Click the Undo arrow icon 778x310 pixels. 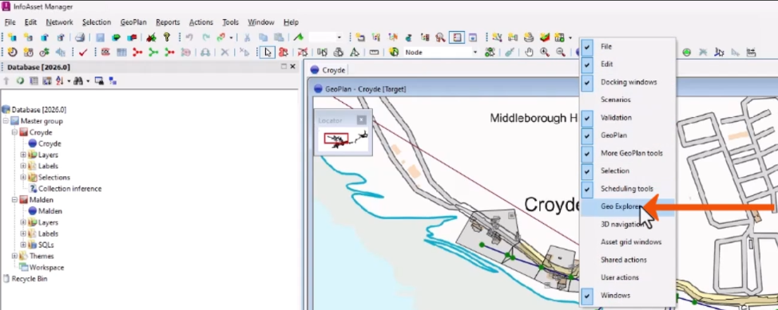click(189, 37)
